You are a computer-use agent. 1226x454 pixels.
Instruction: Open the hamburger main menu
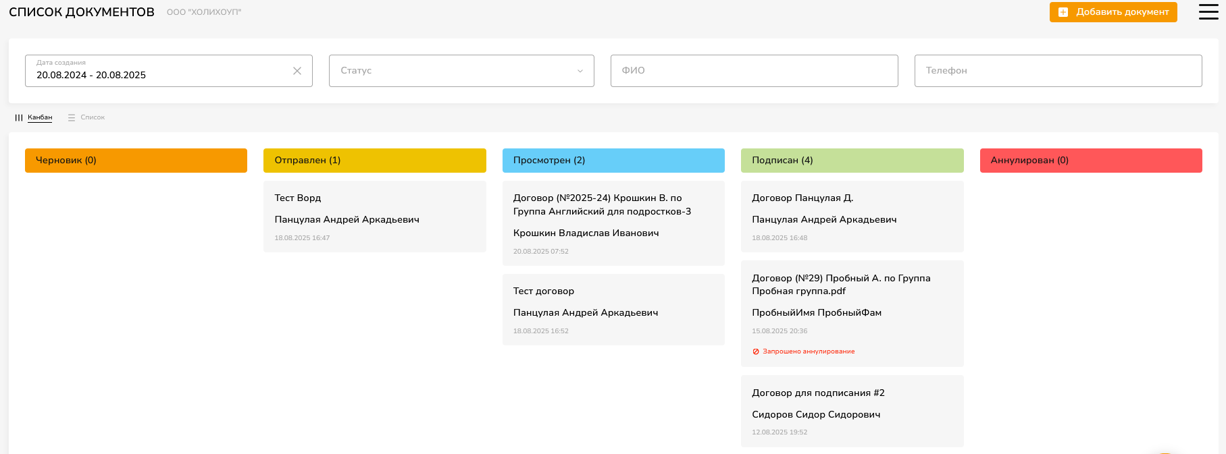click(x=1208, y=12)
